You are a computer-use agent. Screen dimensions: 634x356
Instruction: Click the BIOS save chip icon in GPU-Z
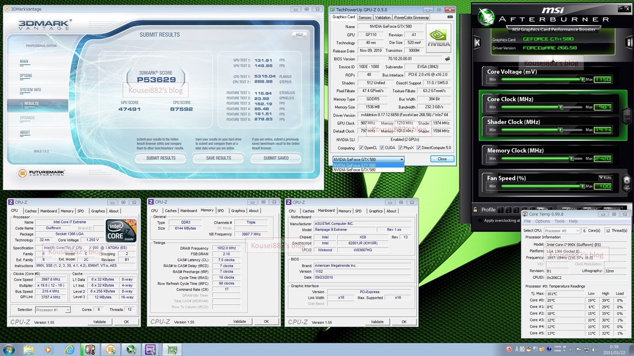pyautogui.click(x=447, y=59)
